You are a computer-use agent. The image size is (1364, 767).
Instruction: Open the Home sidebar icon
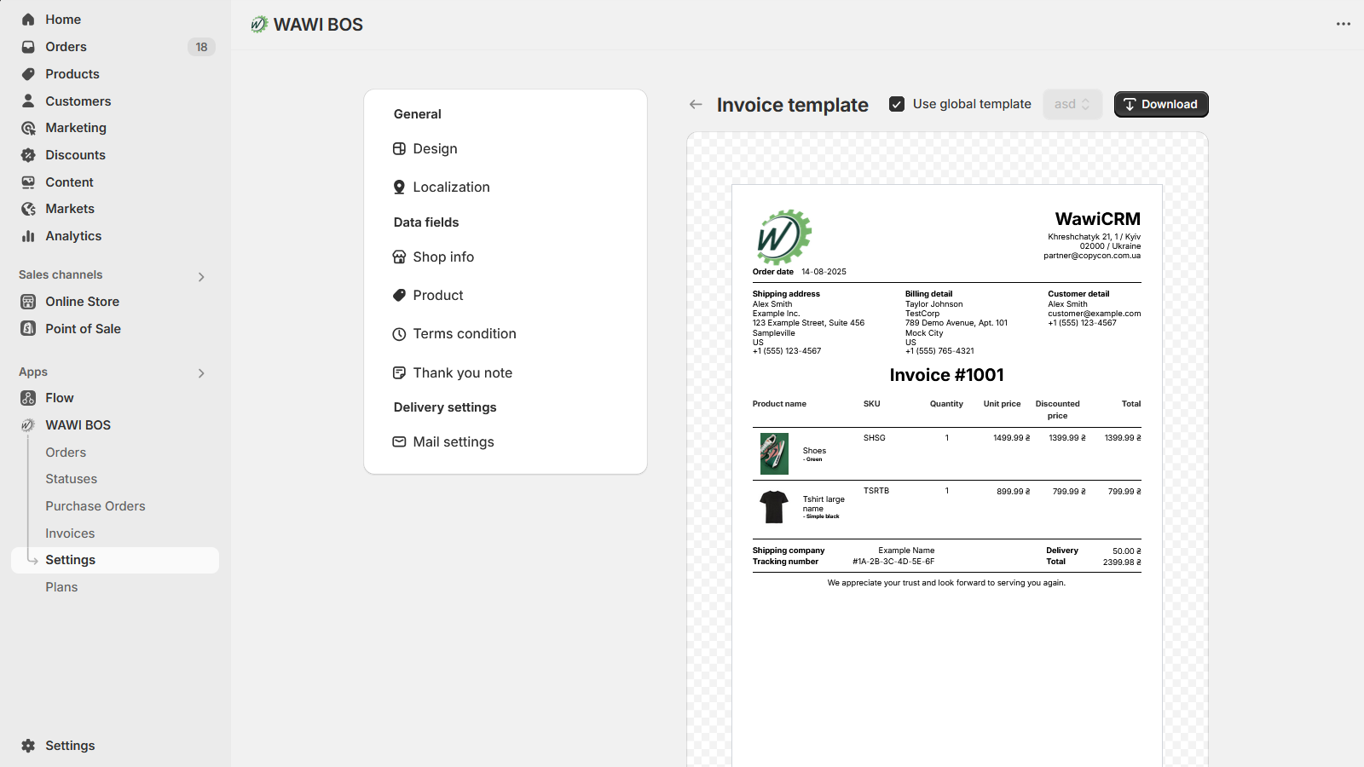28,19
